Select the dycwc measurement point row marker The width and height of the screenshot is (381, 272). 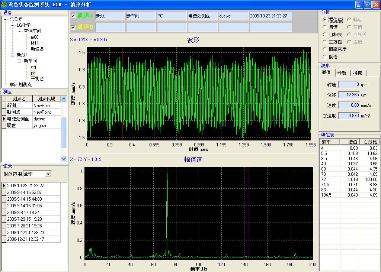[3, 119]
